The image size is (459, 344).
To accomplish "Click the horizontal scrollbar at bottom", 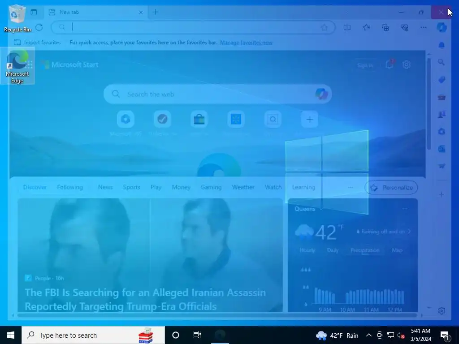I will 217,315.
